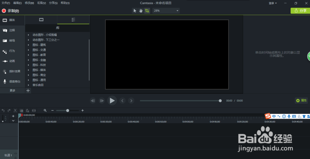Click the green 分享 share button
310x159 pixels.
300,11
